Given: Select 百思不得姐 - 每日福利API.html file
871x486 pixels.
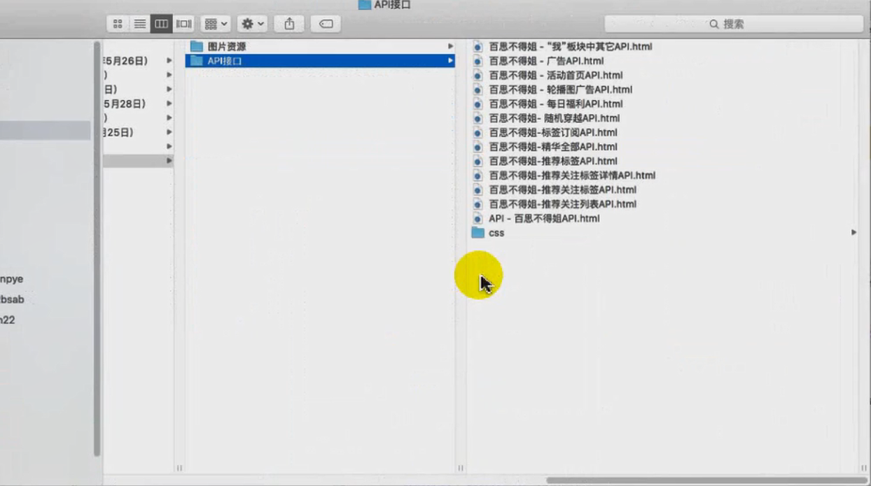Looking at the screenshot, I should pyautogui.click(x=555, y=103).
